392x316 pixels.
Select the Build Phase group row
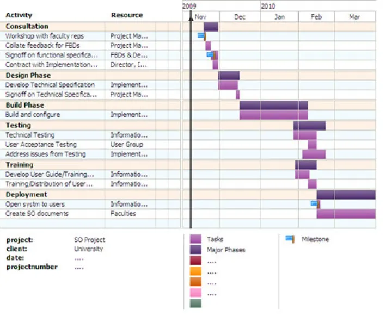(25, 105)
